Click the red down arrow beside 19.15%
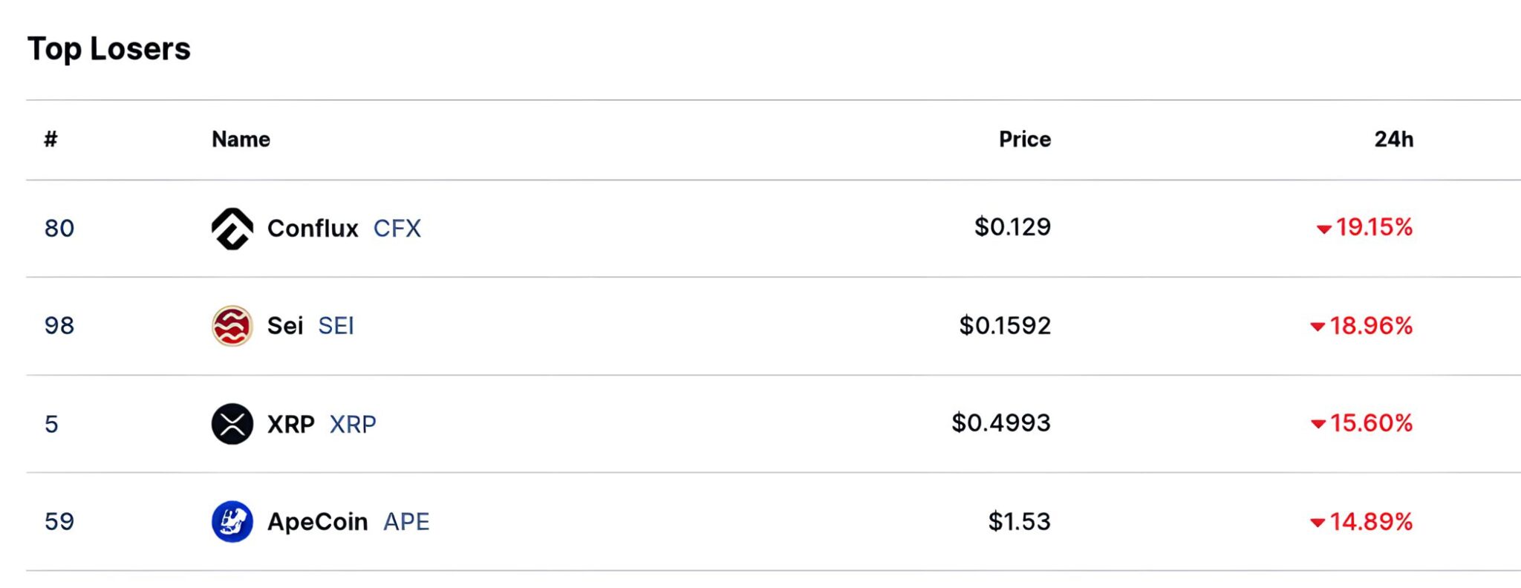Image resolution: width=1521 pixels, height=588 pixels. coord(1323,229)
